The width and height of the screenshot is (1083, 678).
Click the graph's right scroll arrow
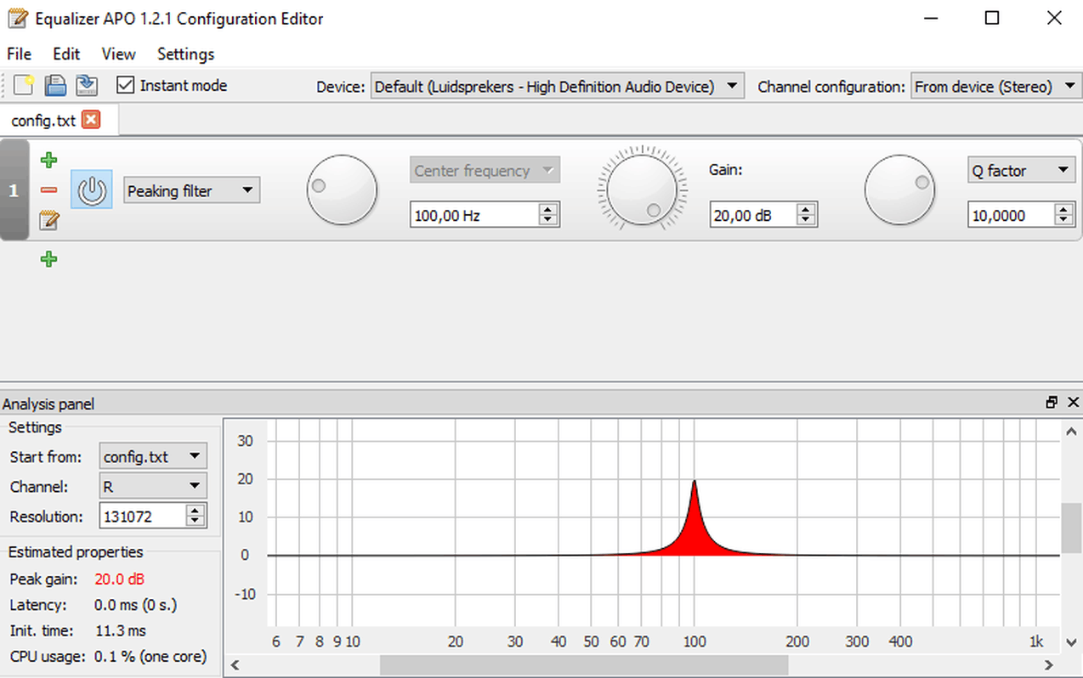pyautogui.click(x=1049, y=665)
